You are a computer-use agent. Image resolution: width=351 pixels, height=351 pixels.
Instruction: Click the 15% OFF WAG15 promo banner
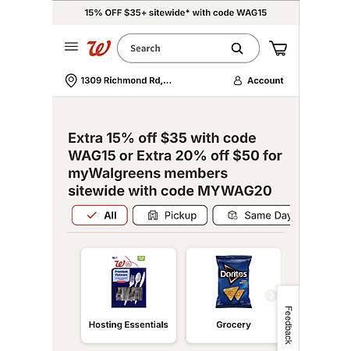click(x=175, y=12)
